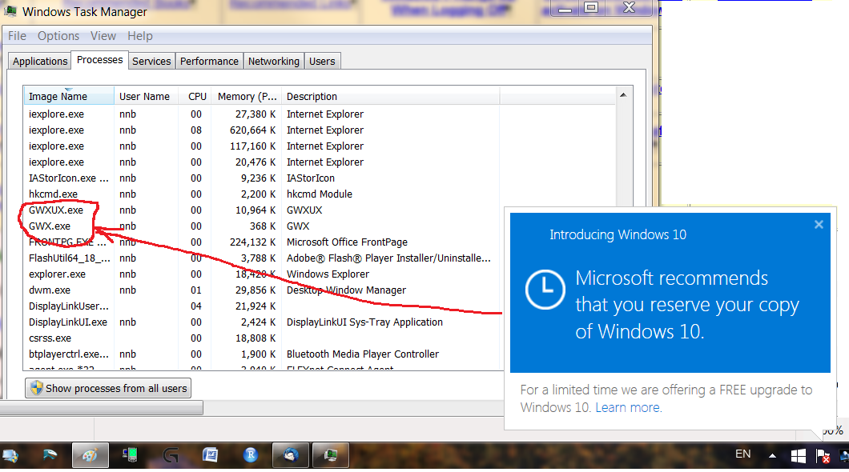Switch to the Performance tab
This screenshot has width=849, height=472.
[x=209, y=60]
